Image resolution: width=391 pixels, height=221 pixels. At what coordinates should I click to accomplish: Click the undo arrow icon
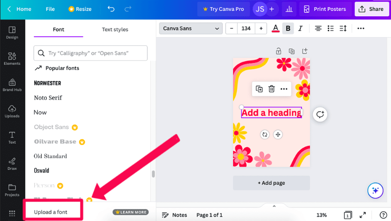click(111, 9)
